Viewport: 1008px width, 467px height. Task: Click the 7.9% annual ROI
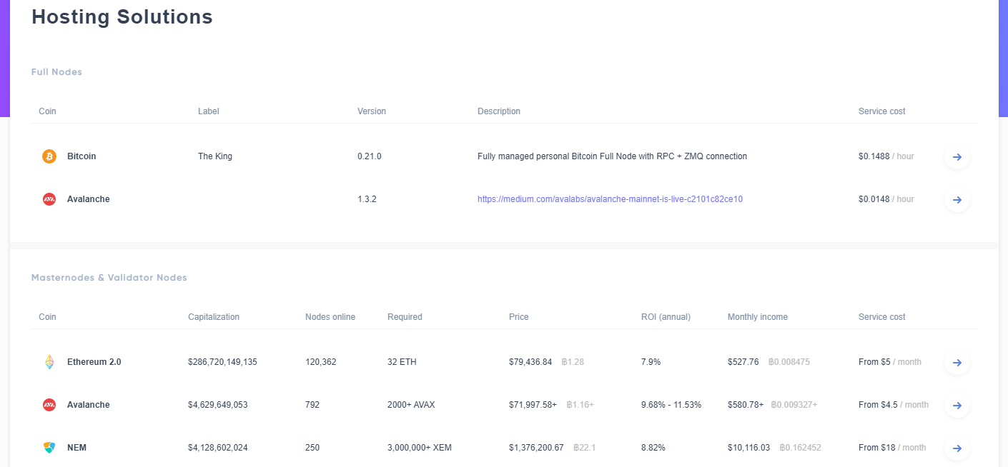coord(651,362)
